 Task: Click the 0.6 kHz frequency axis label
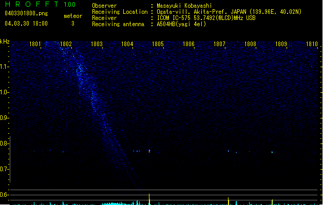coord(5,195)
